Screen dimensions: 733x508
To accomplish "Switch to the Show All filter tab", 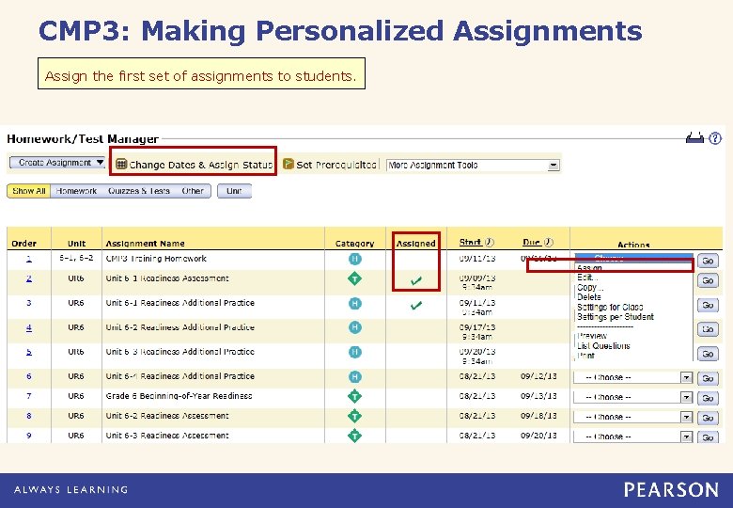I will [29, 191].
